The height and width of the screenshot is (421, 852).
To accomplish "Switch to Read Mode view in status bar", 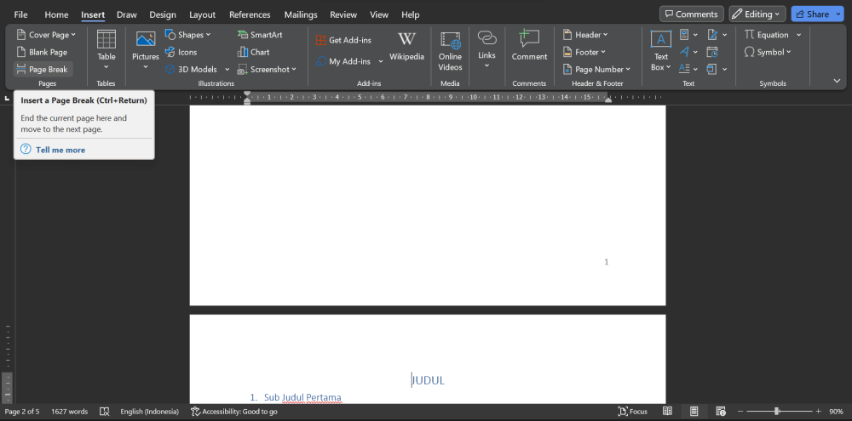I will point(668,412).
